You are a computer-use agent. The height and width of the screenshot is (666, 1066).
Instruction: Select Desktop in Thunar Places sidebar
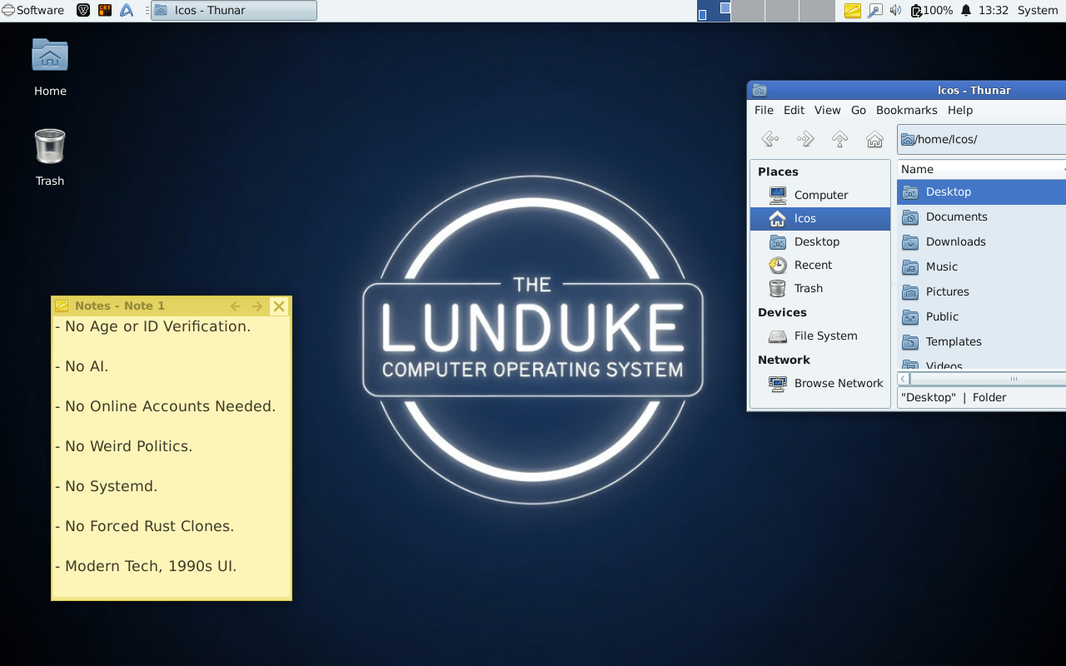820,241
